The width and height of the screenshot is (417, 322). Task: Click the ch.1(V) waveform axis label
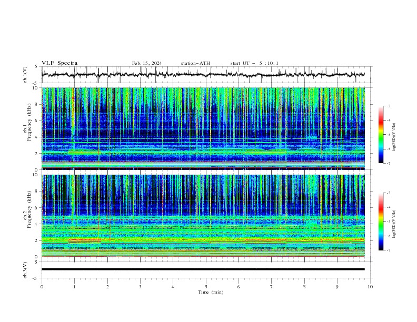pos(25,75)
